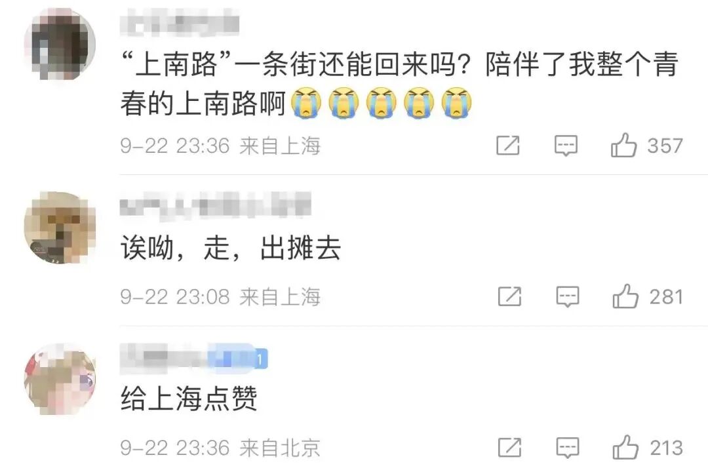Tap the 357 like count
This screenshot has height=472, width=708.
coord(665,146)
